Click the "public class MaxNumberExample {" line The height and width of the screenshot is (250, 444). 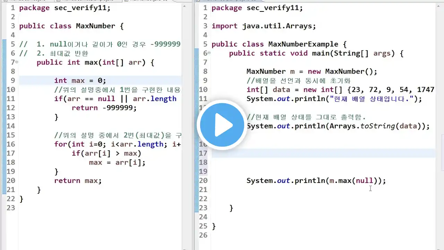tap(279, 44)
